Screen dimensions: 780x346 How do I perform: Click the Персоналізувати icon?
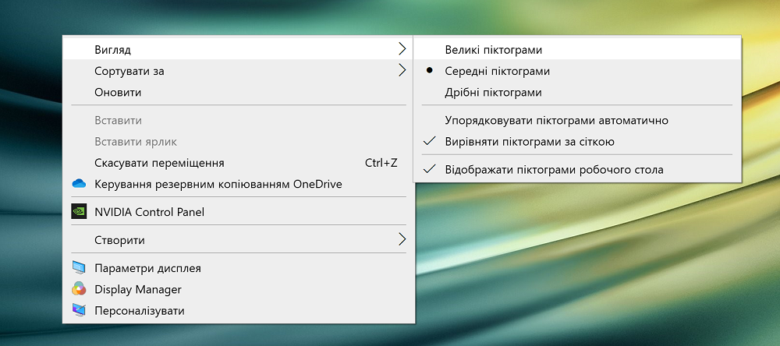tap(78, 310)
